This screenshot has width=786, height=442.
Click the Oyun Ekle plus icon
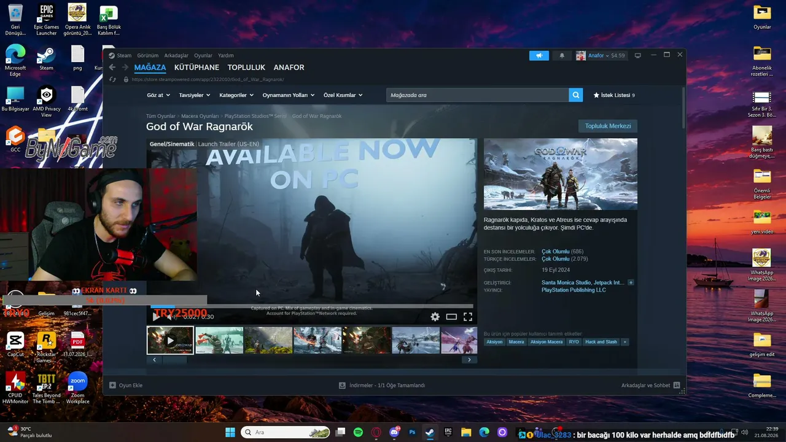(112, 386)
